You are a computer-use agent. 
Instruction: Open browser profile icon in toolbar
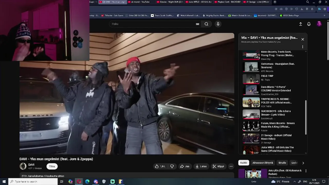(312, 9)
